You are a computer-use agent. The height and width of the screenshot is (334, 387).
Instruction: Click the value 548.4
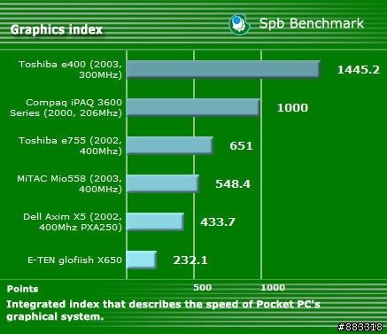pos(233,184)
